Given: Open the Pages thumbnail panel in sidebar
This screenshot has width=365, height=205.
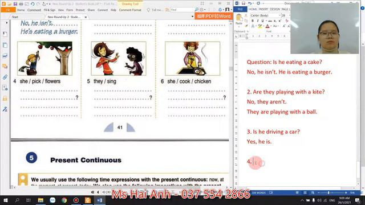Looking at the screenshot, I should (x=5, y=45).
